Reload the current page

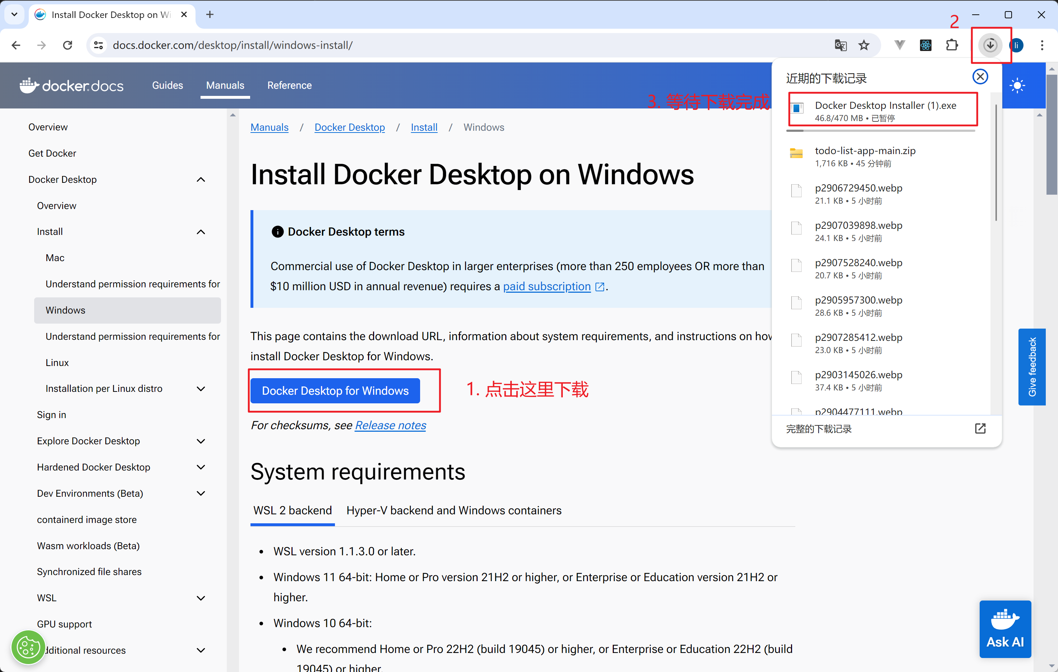[x=67, y=45]
